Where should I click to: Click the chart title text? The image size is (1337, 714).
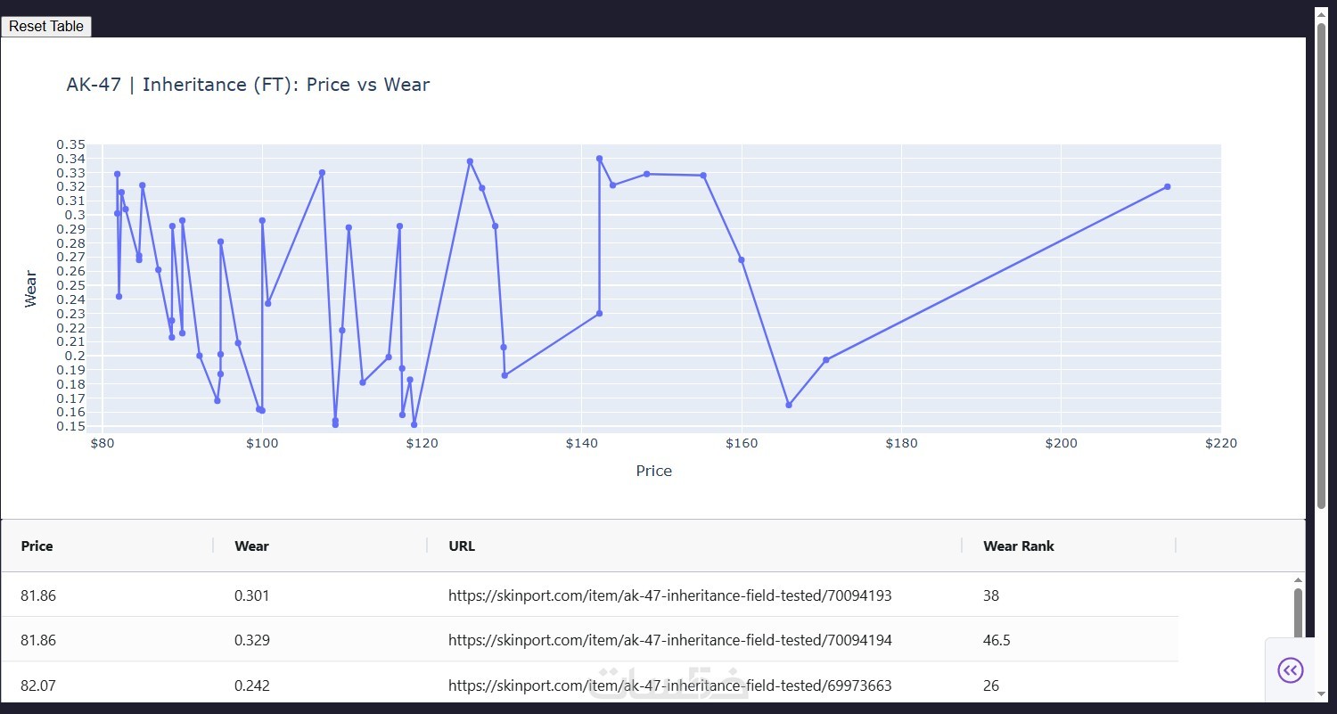pos(248,85)
